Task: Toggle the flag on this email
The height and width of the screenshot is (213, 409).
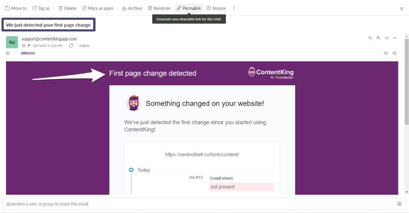Action: [x=29, y=46]
